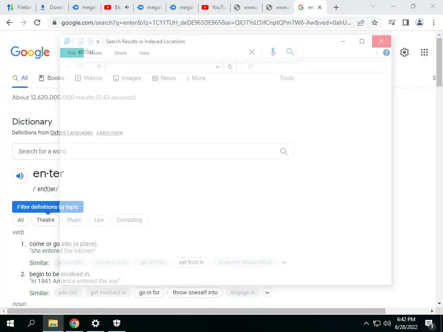Open Chrome side panel icon
This screenshot has width=443, height=332.
(406, 22)
